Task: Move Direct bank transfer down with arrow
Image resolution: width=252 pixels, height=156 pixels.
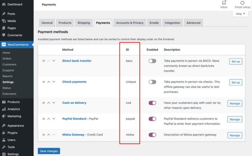Action: (x=54, y=61)
